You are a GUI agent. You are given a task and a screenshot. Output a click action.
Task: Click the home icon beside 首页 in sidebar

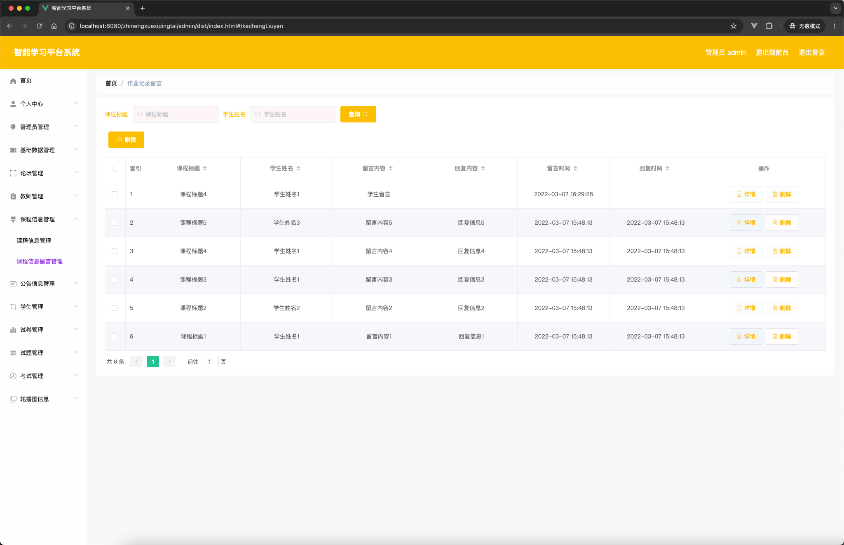tap(13, 81)
